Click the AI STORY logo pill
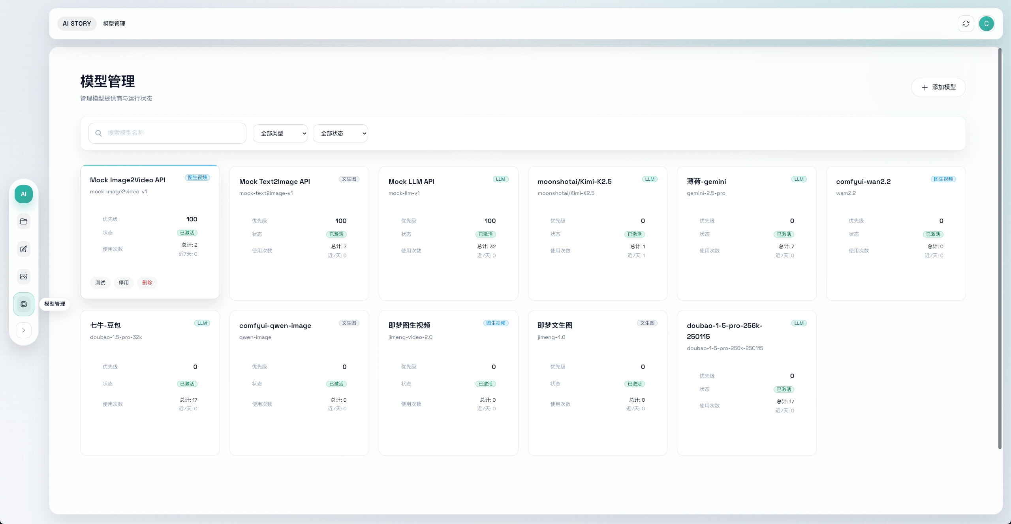The width and height of the screenshot is (1011, 524). tap(77, 24)
